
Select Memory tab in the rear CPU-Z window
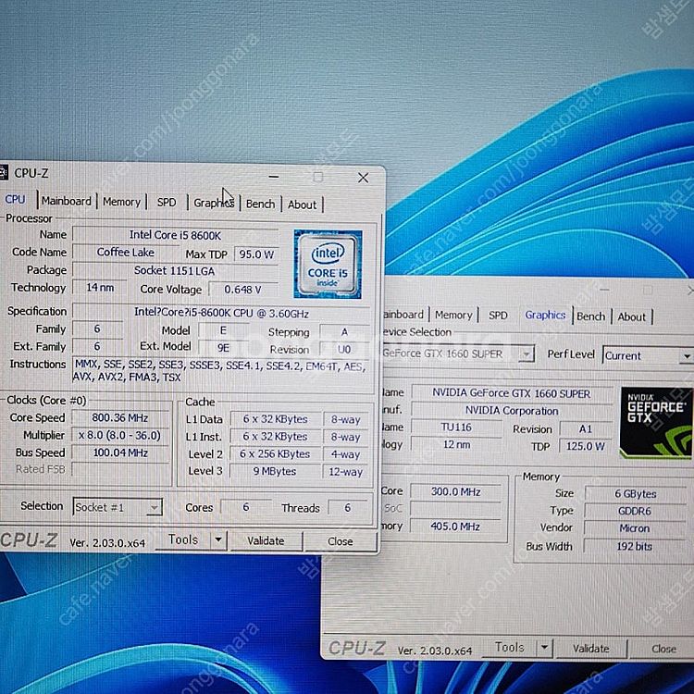click(453, 316)
